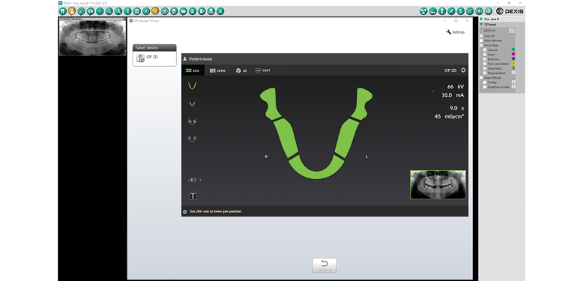The height and width of the screenshot is (281, 583).
Task: Switch to the 3D tab
Action: (x=241, y=70)
